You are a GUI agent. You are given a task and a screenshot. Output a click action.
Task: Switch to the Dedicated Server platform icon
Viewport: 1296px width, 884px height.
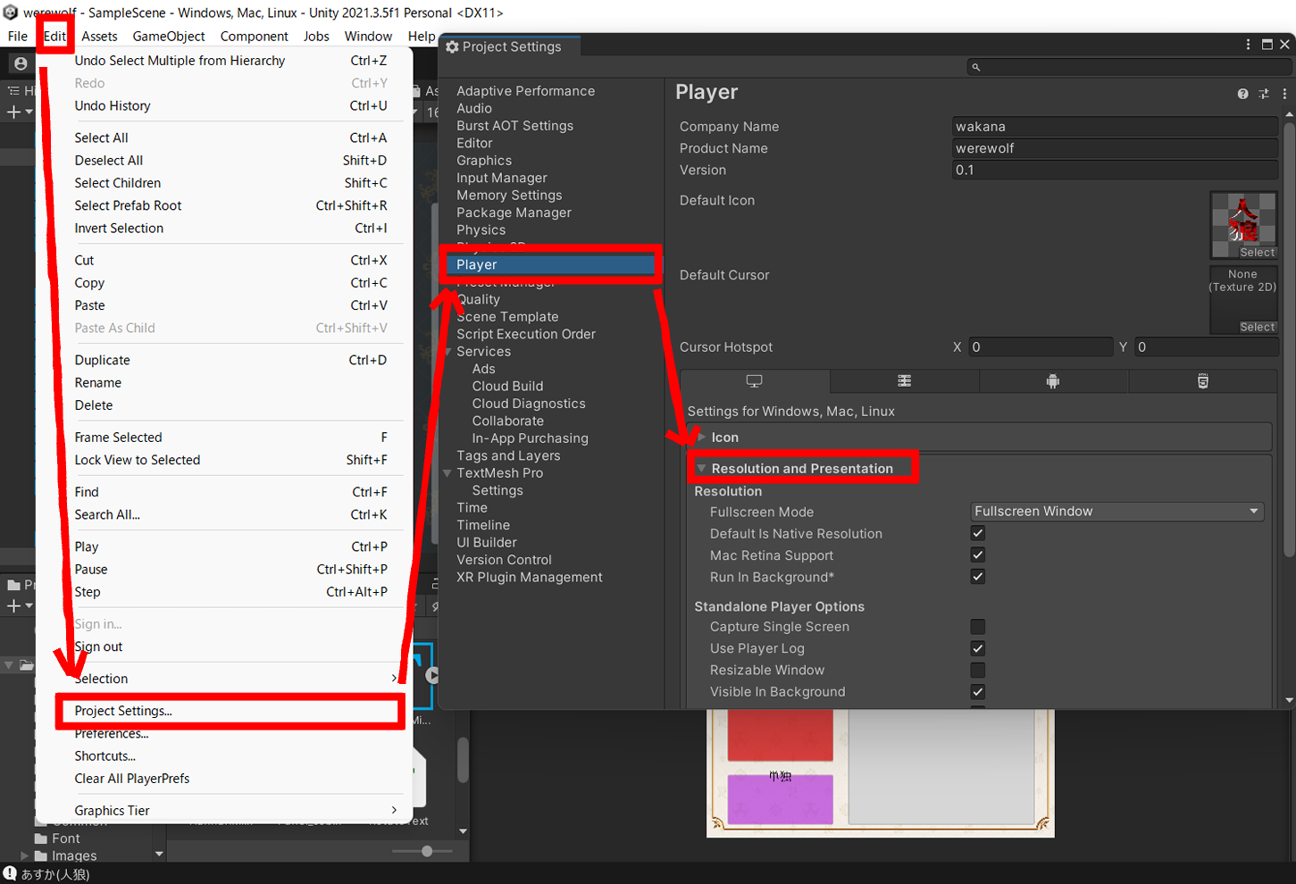point(904,380)
